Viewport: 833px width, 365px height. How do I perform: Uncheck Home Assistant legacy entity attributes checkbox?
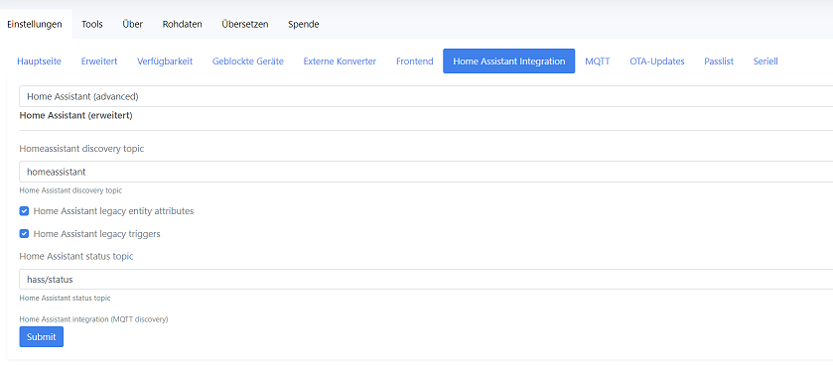tap(24, 211)
